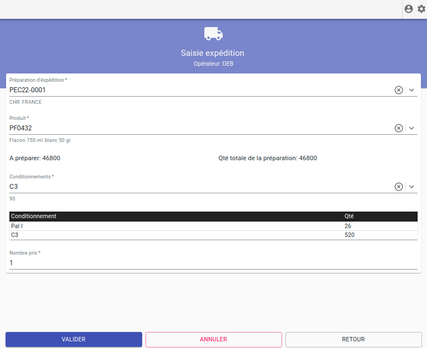Image resolution: width=427 pixels, height=348 pixels.
Task: Click the 'Saisie expédition' title
Action: click(x=212, y=53)
